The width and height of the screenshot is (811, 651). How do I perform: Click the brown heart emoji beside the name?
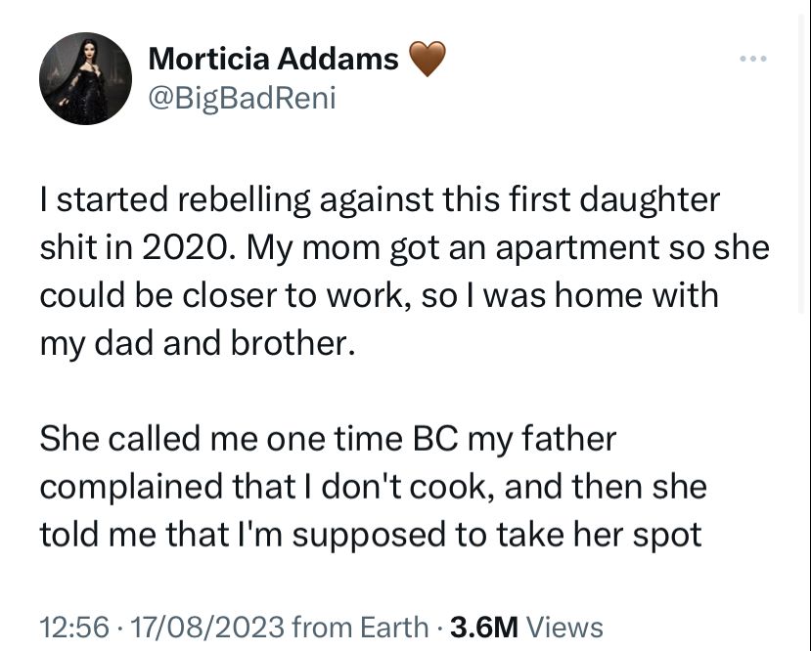pyautogui.click(x=428, y=59)
